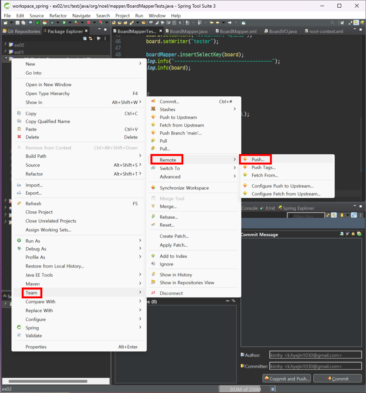Open Package Explorer view menu dots
366x393 pixels.
coord(105,38)
